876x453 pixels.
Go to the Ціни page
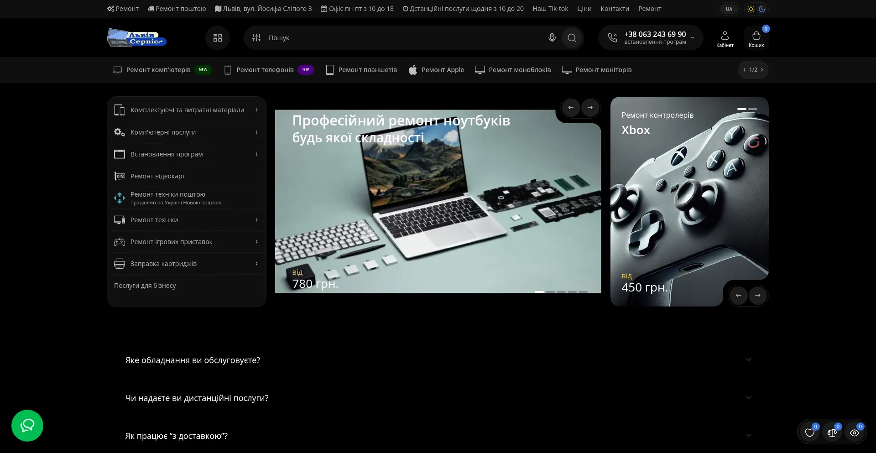pyautogui.click(x=584, y=9)
